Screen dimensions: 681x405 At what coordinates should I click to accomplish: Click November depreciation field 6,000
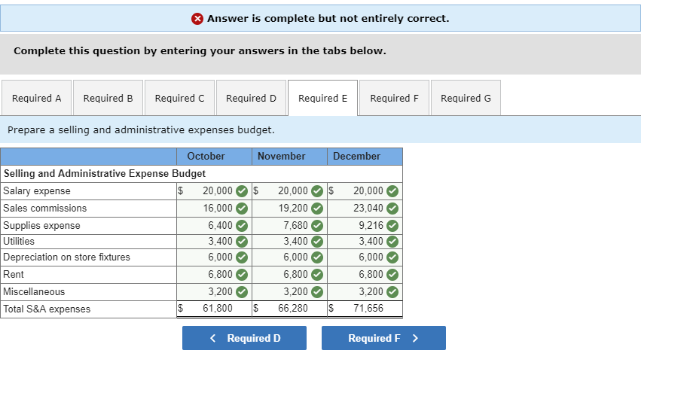tap(290, 257)
